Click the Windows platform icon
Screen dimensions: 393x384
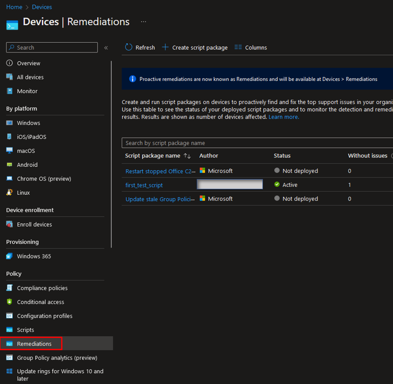coord(9,123)
